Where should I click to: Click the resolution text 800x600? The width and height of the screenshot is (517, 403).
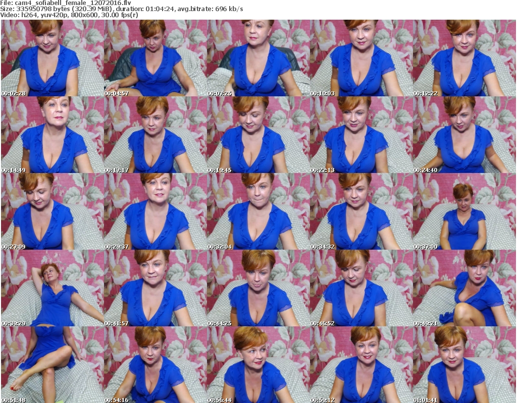[84, 15]
